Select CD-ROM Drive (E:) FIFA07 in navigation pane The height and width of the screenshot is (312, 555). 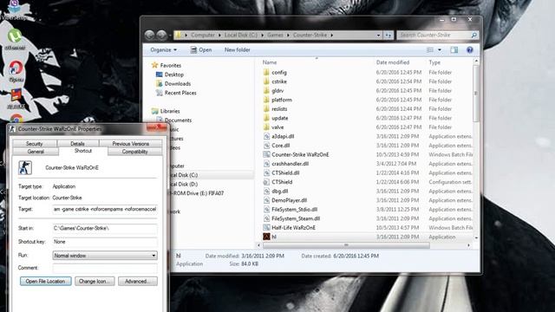pos(197,193)
